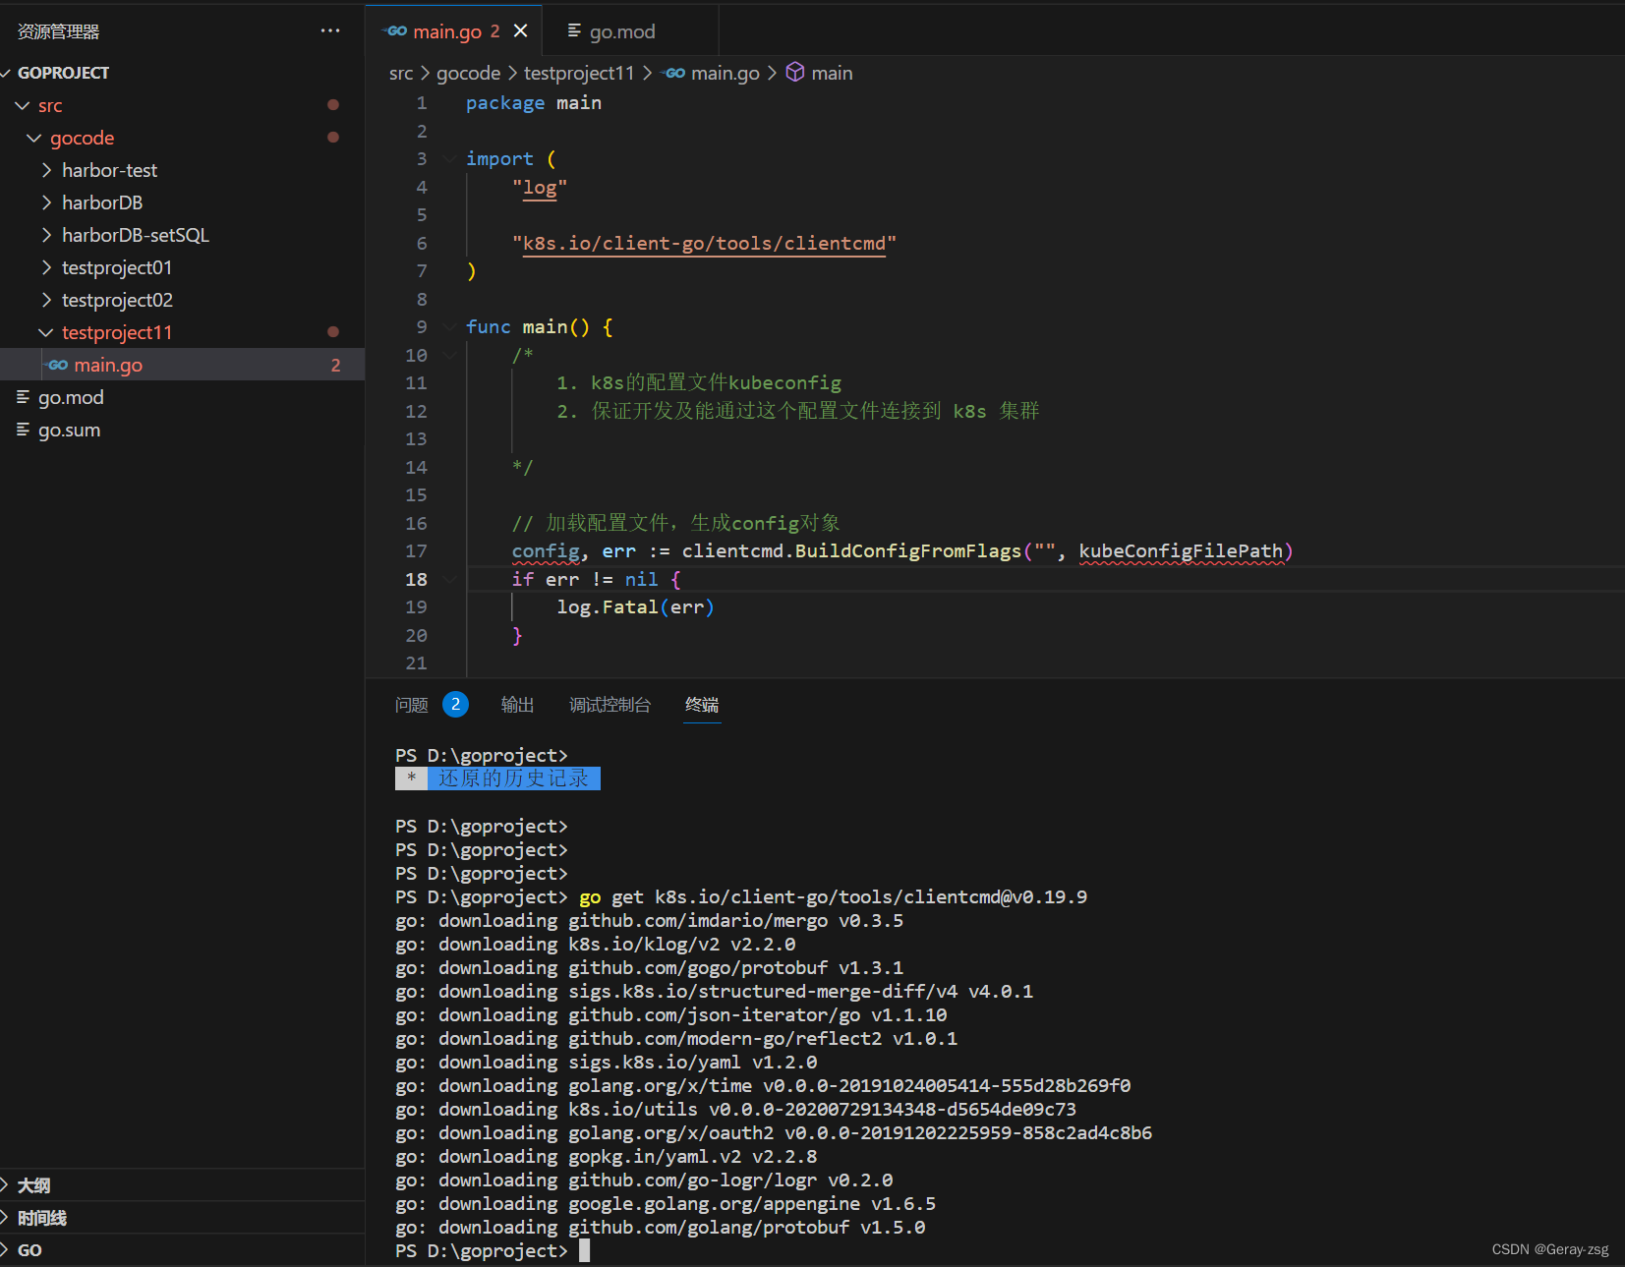Open the 调试控制台 debug console tab

click(x=609, y=705)
